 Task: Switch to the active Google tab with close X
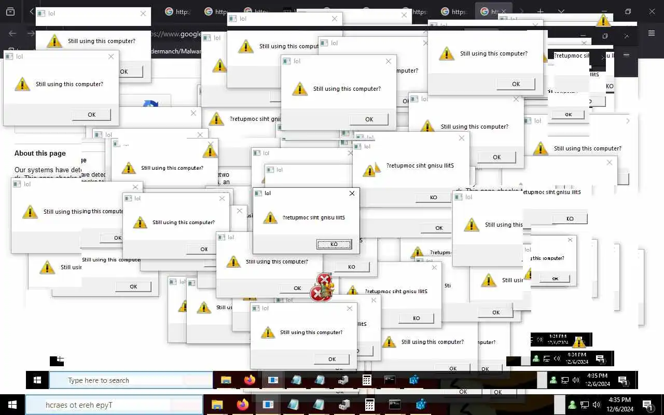[x=494, y=11]
